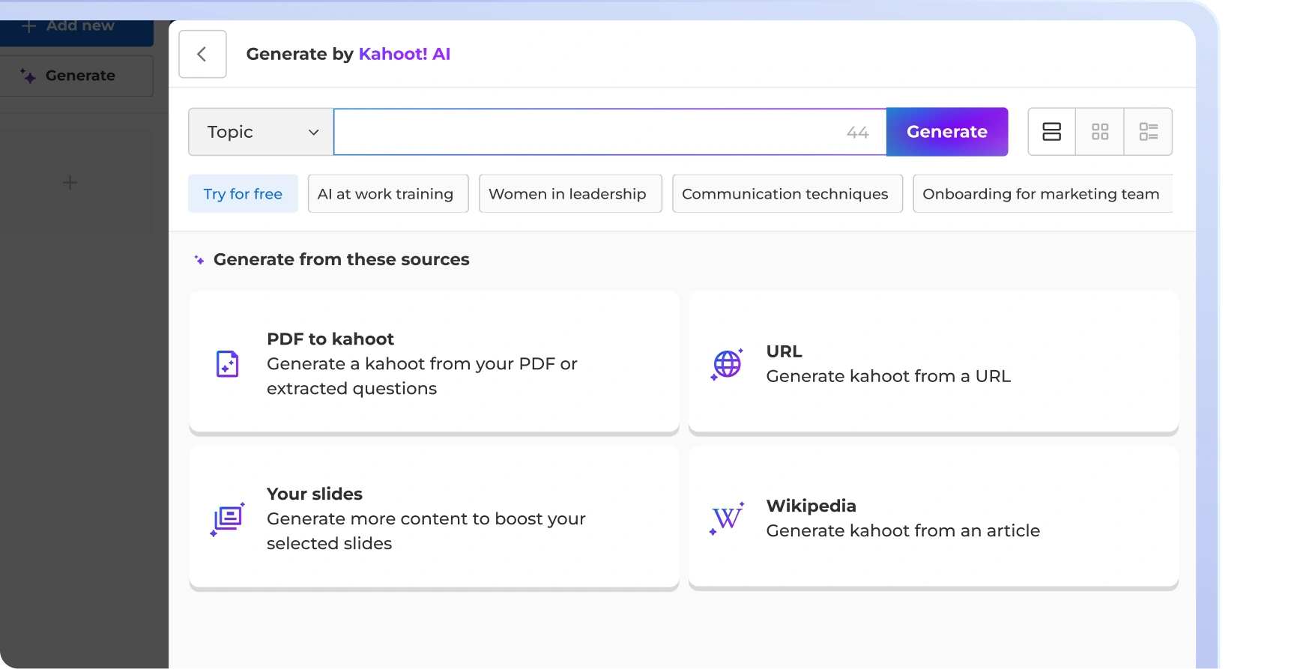
Task: Click the plus icon in left sidebar slide
Action: click(x=70, y=182)
